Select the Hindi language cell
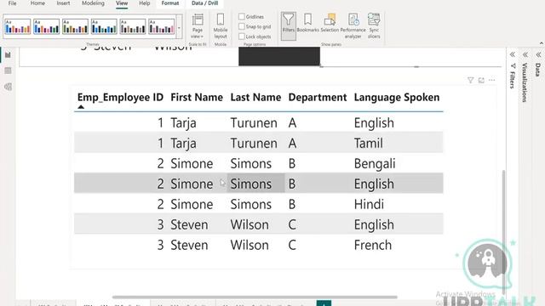The width and height of the screenshot is (545, 306). coord(369,204)
